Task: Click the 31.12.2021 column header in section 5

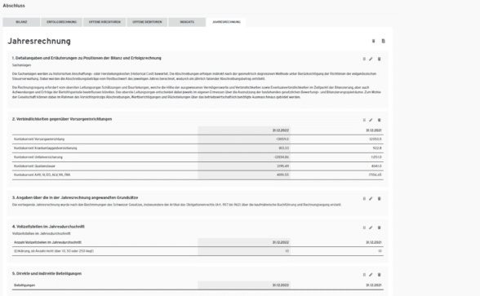Action: 374,285
